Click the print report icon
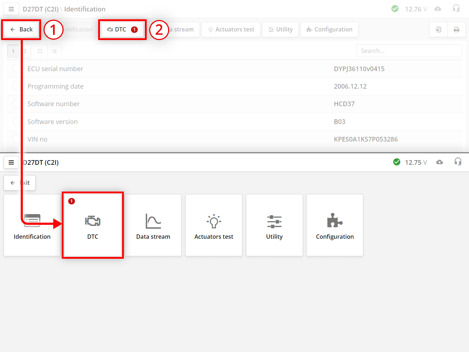The image size is (469, 352). pos(457,29)
